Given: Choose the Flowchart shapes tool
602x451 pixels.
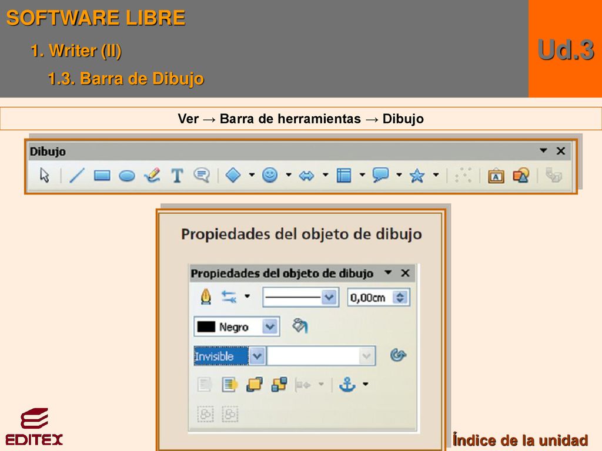Looking at the screenshot, I should (343, 175).
